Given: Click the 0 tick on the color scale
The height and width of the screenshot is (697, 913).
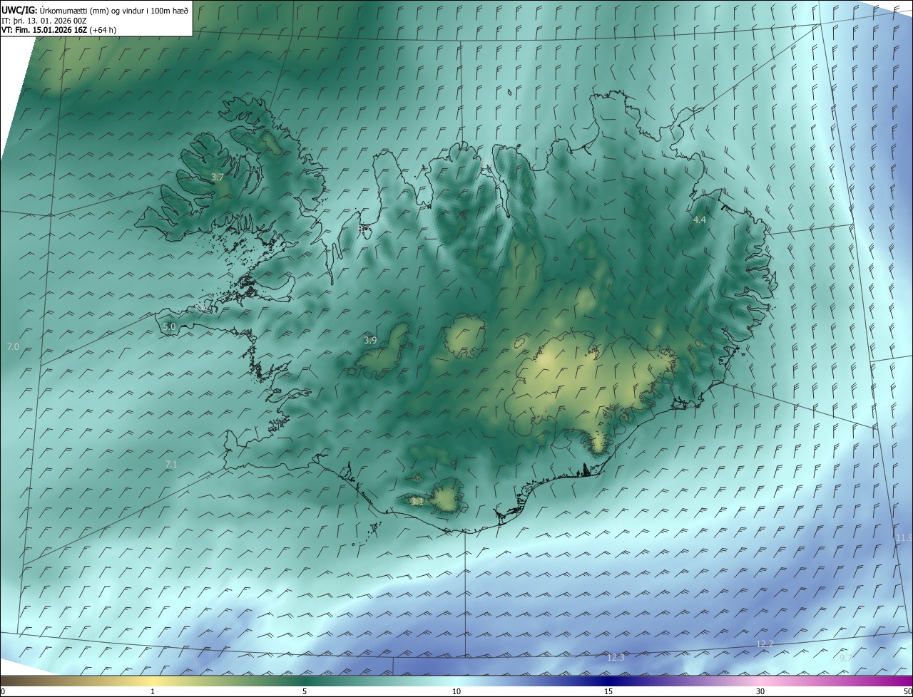Looking at the screenshot, I should [3, 692].
